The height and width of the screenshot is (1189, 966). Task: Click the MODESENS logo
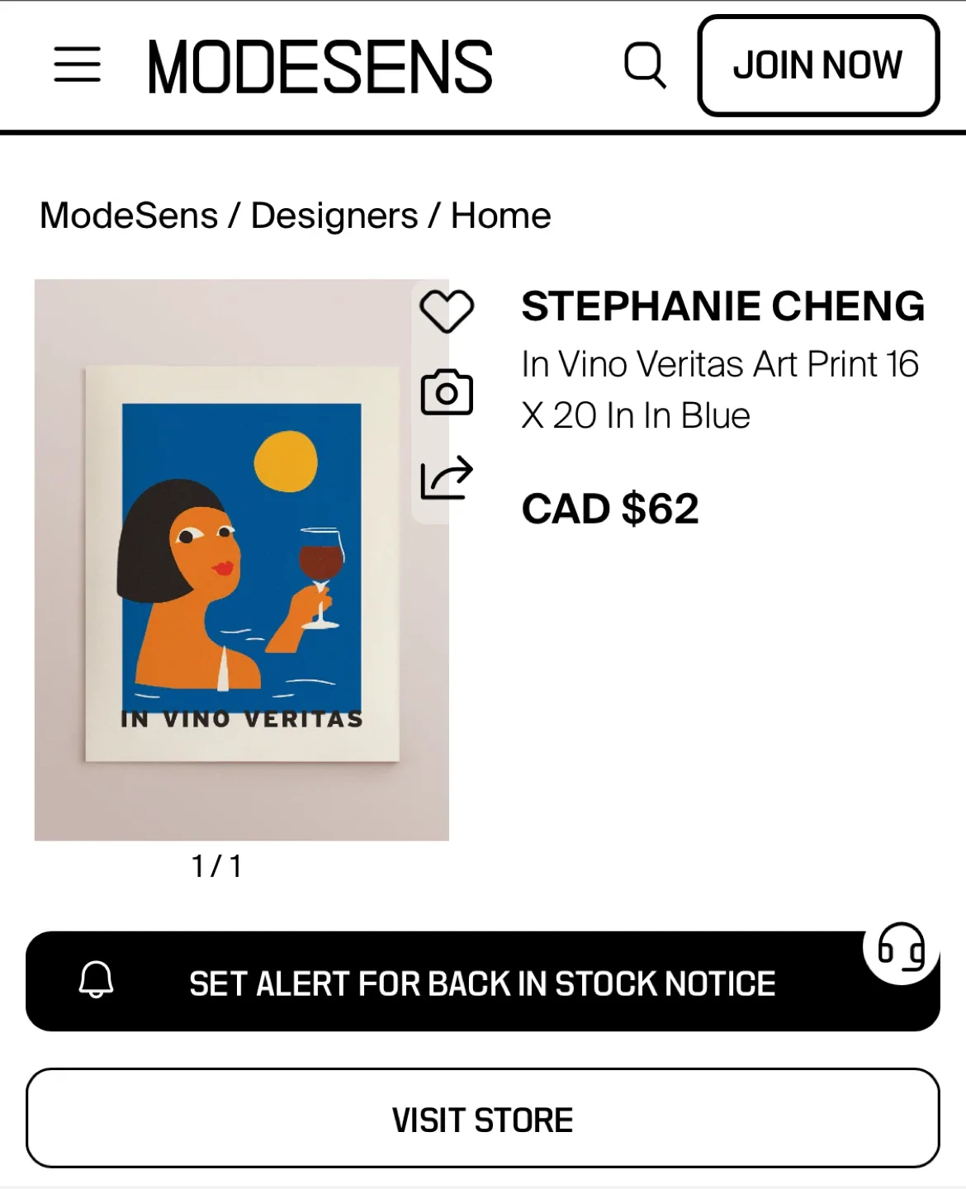click(x=320, y=65)
